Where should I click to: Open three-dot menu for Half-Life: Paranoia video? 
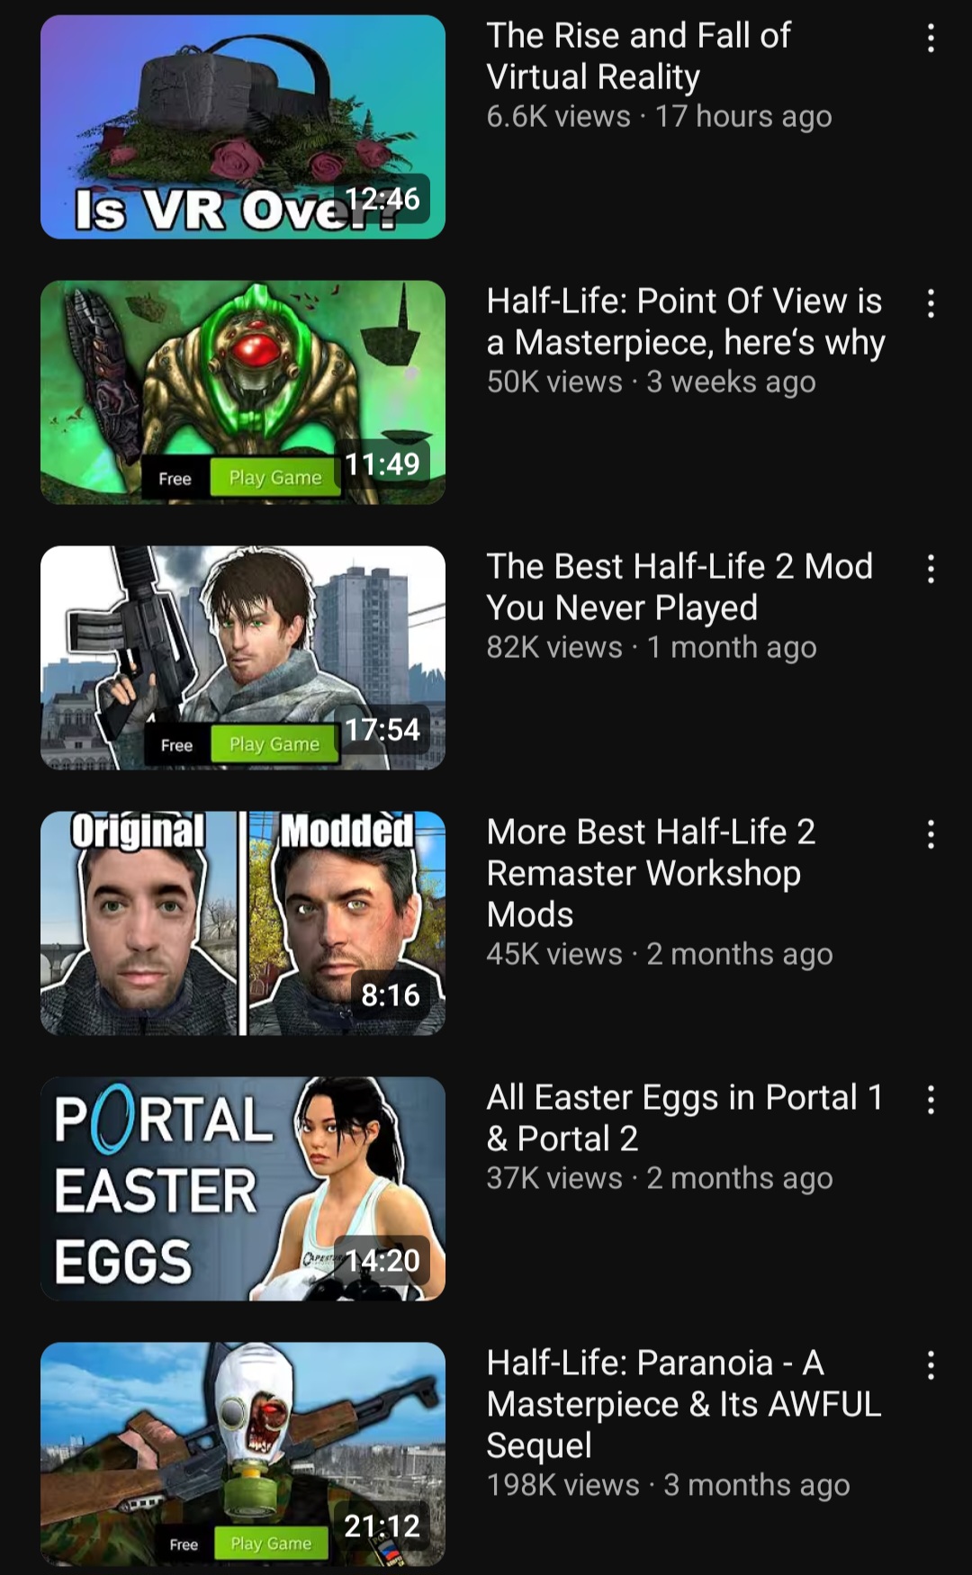pos(931,1365)
